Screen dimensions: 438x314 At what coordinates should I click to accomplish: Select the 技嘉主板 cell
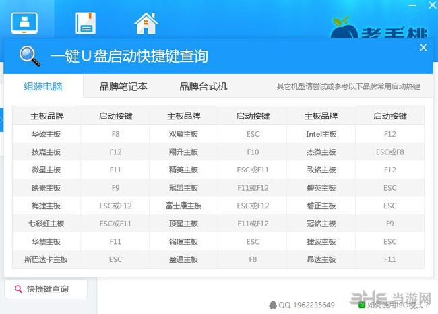click(x=46, y=152)
